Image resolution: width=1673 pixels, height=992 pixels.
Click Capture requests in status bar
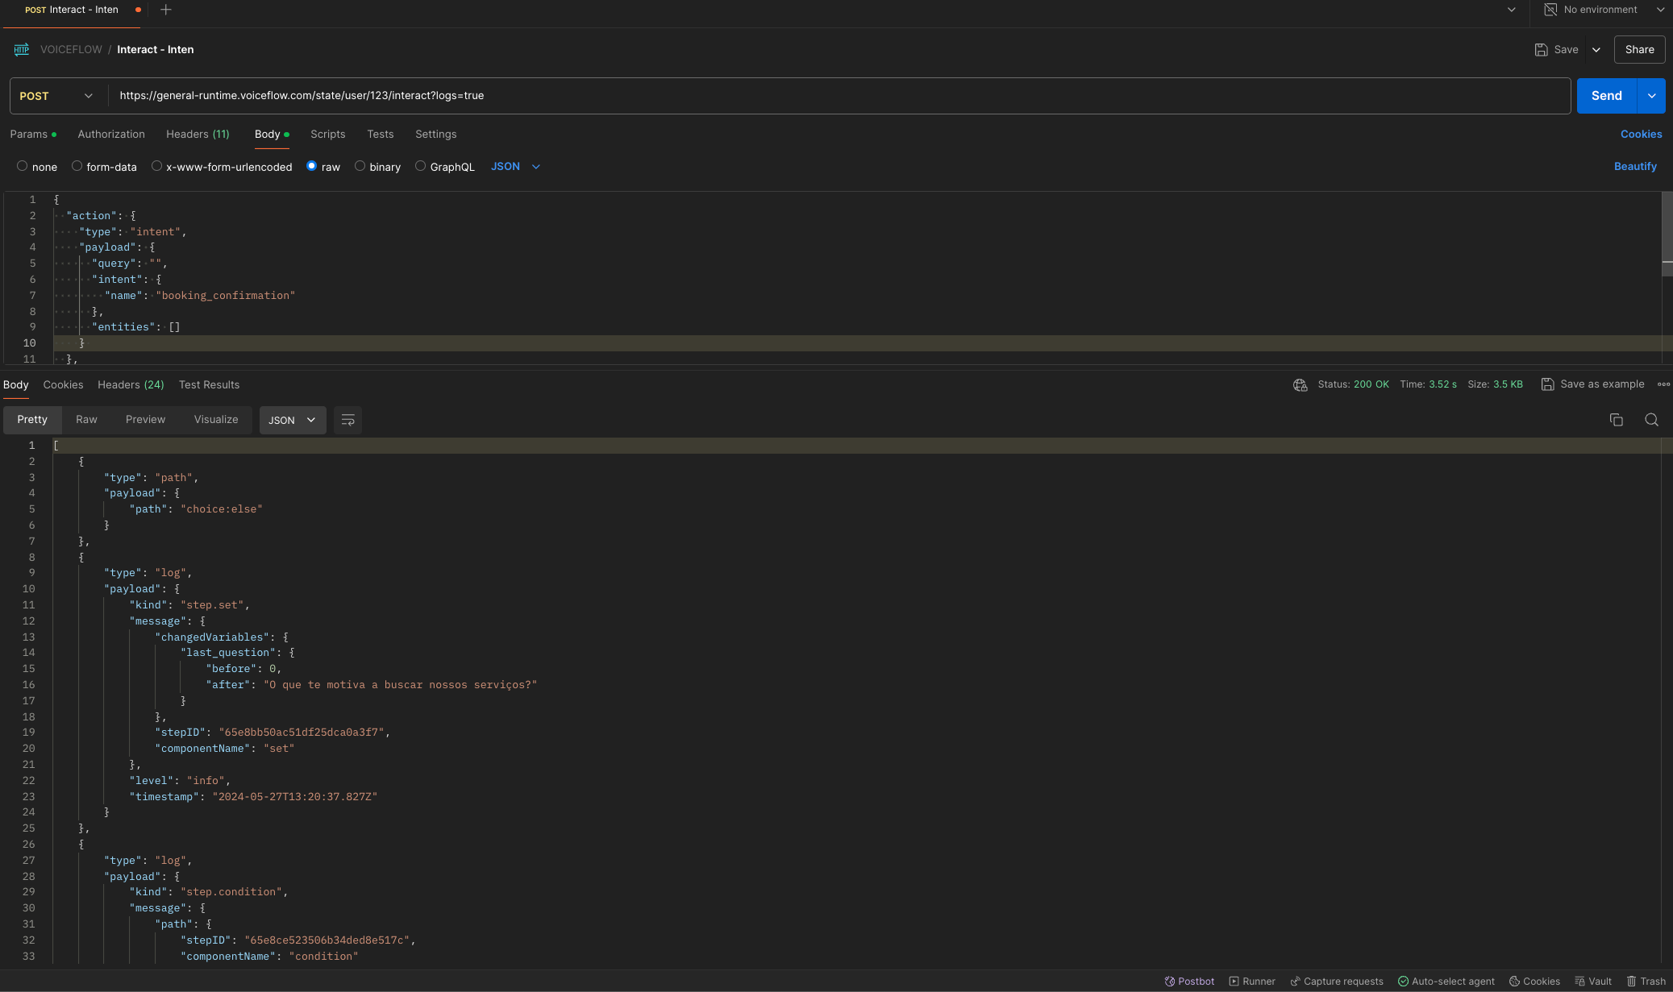click(x=1337, y=982)
